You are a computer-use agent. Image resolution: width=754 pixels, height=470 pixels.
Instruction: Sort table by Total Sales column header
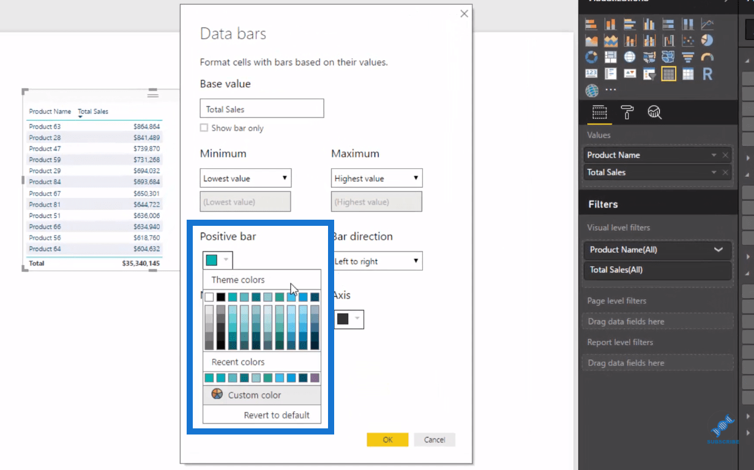93,112
